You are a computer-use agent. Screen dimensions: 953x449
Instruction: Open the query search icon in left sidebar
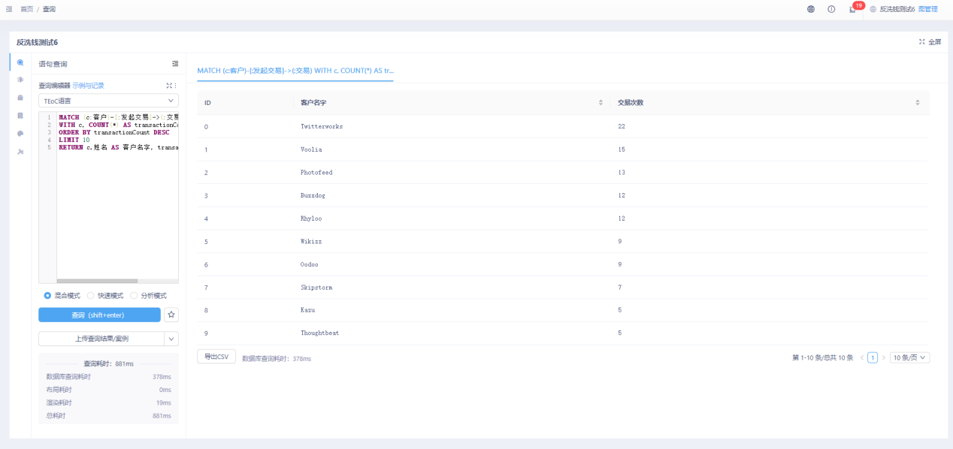coord(20,63)
